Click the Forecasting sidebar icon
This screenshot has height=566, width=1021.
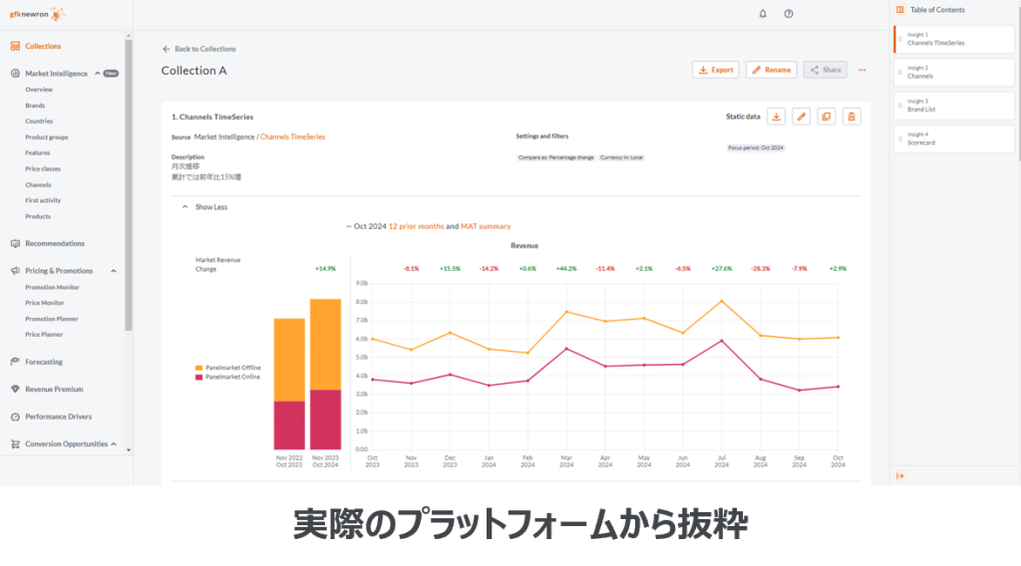15,362
